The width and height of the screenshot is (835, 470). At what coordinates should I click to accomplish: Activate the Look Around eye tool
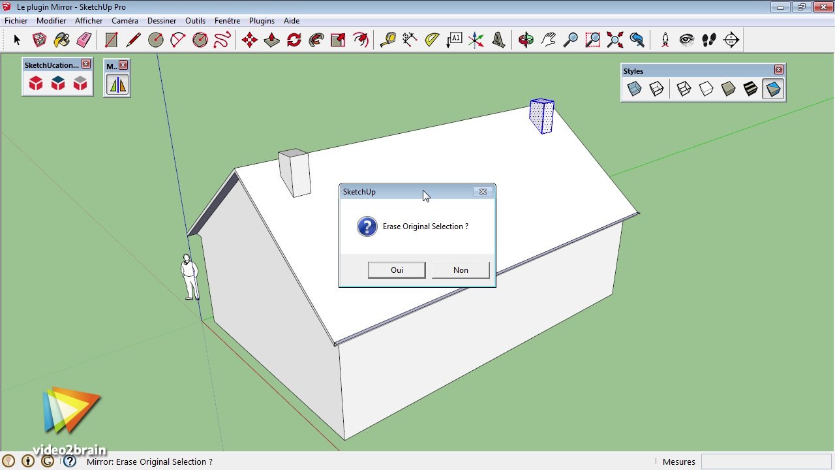point(687,40)
